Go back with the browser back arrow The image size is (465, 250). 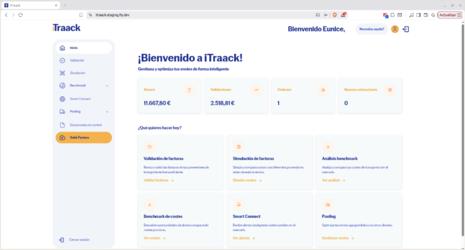click(x=6, y=15)
